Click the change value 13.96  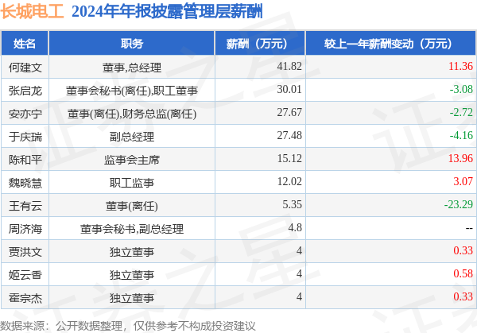pos(460,158)
